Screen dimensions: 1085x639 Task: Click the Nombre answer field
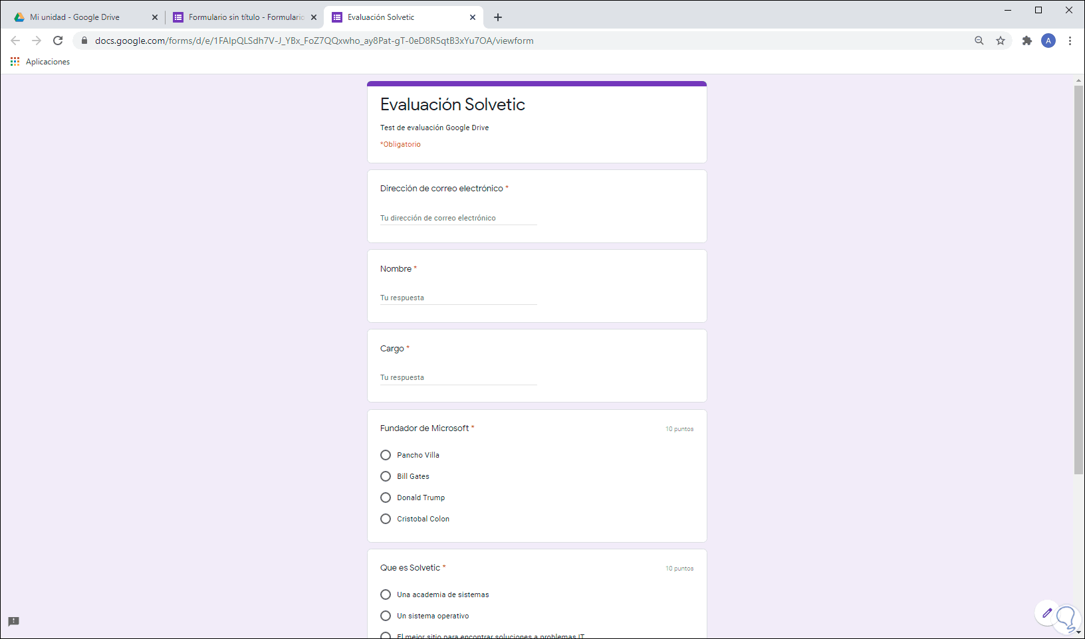coord(458,298)
